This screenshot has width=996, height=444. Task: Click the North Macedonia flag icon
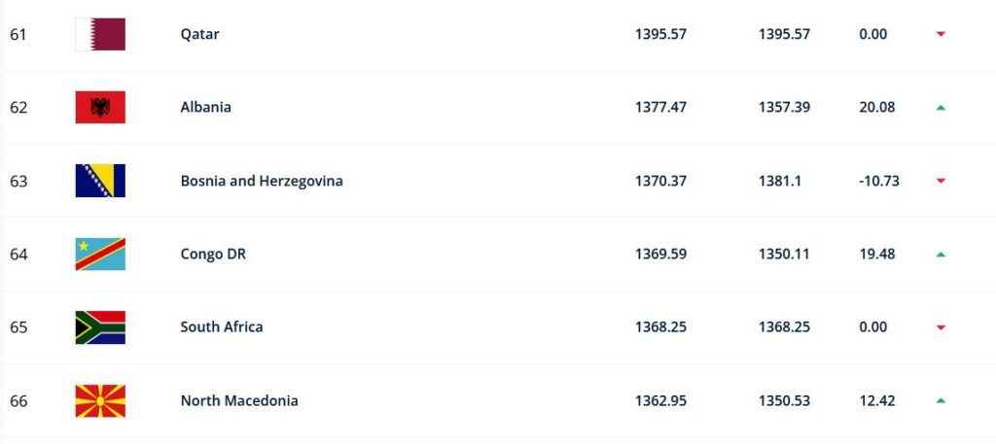(x=100, y=401)
